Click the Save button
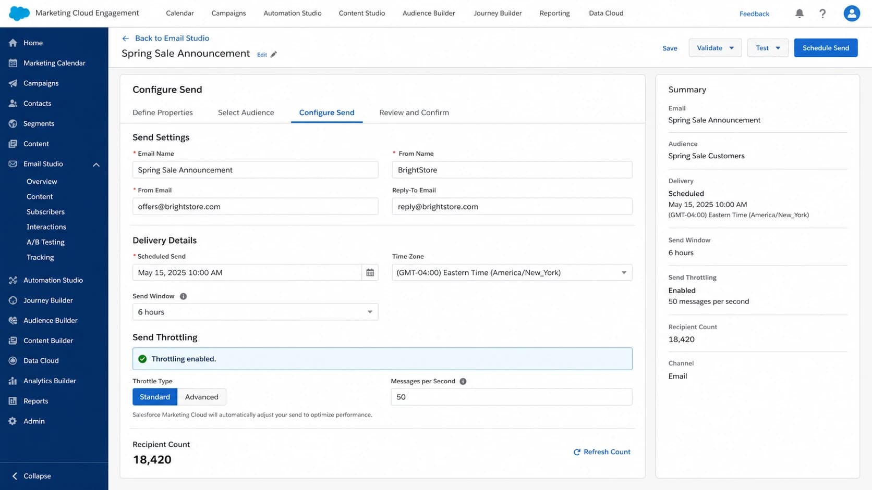872x490 pixels. pos(670,48)
